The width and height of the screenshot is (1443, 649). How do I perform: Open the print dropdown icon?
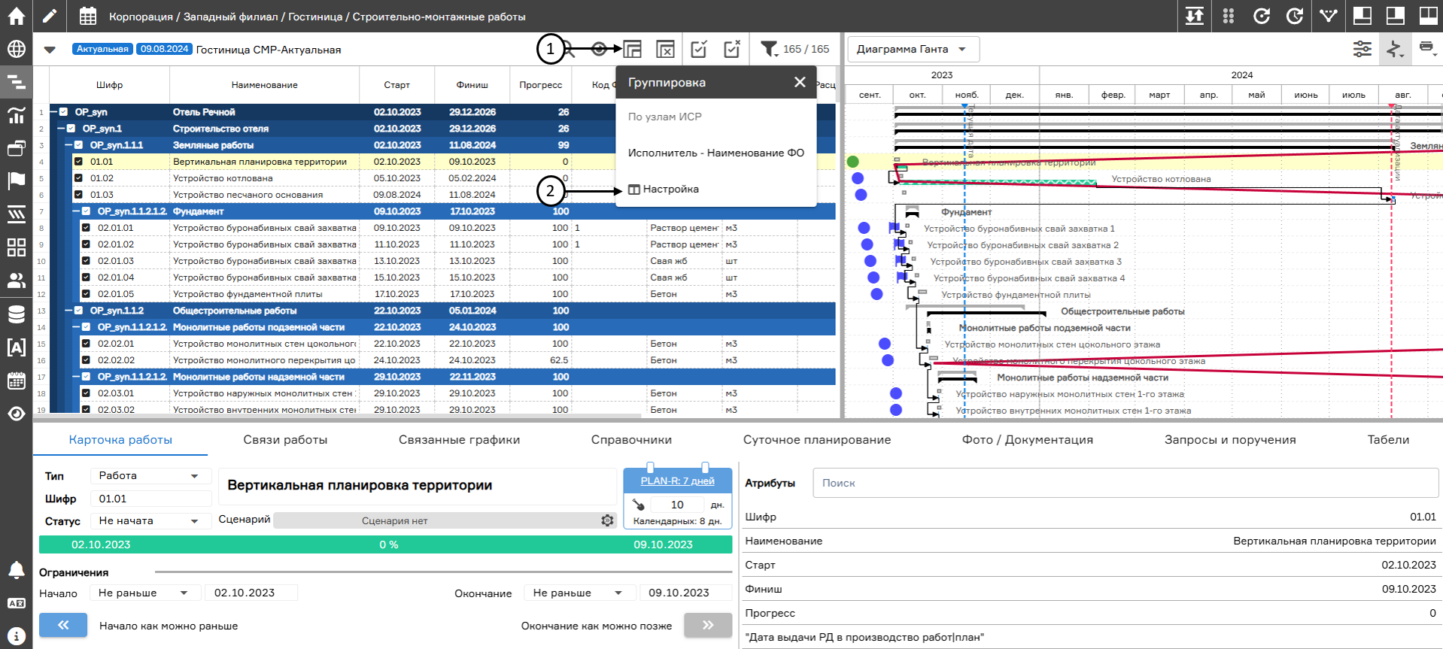1426,49
